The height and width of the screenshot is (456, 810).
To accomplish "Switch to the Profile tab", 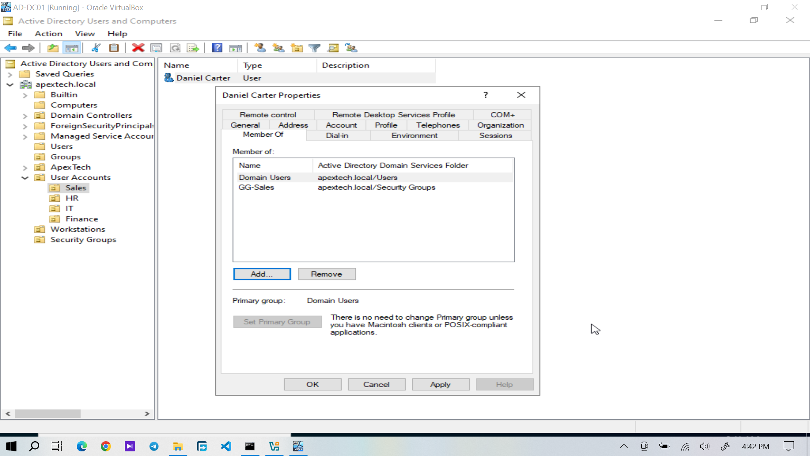I will click(386, 125).
